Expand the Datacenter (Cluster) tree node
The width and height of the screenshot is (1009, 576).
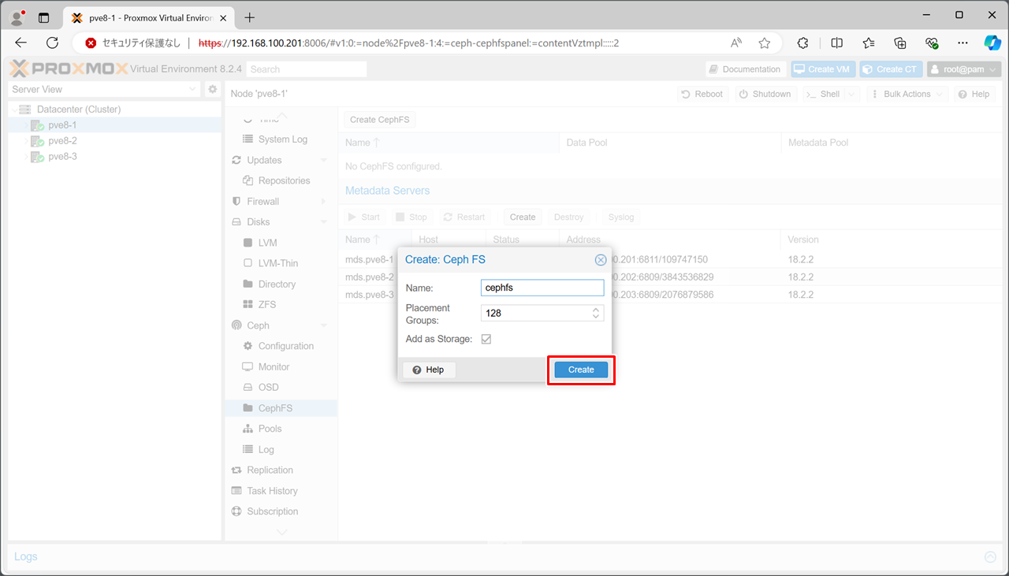15,110
